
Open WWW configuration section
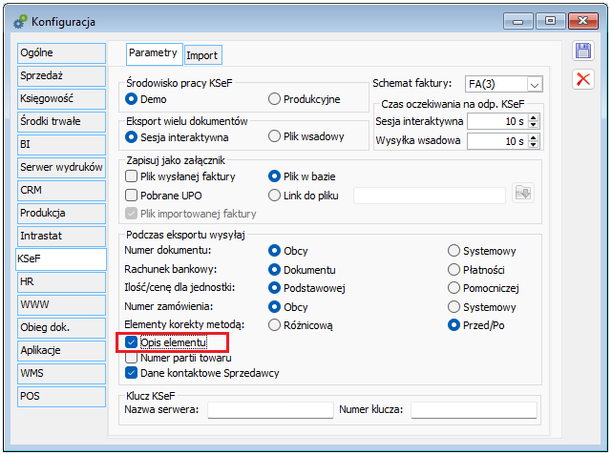61,305
